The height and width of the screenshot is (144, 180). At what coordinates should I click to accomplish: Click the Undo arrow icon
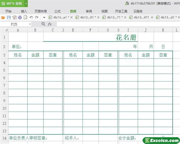pyautogui.click(x=31, y=17)
